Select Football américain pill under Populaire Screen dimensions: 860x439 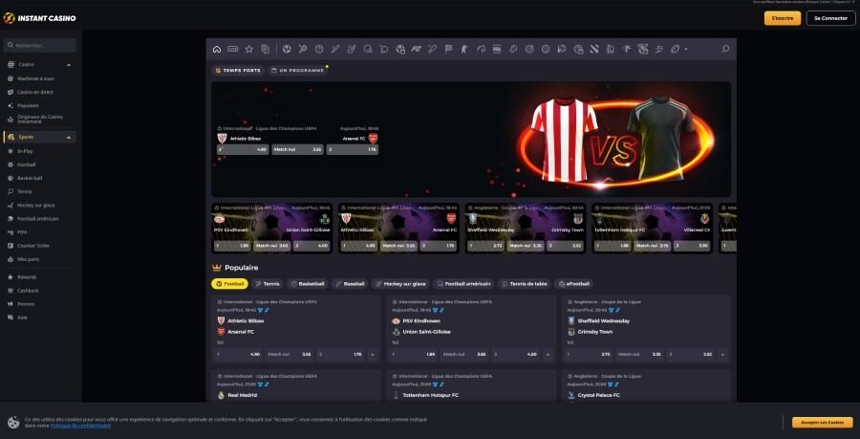[x=463, y=284]
